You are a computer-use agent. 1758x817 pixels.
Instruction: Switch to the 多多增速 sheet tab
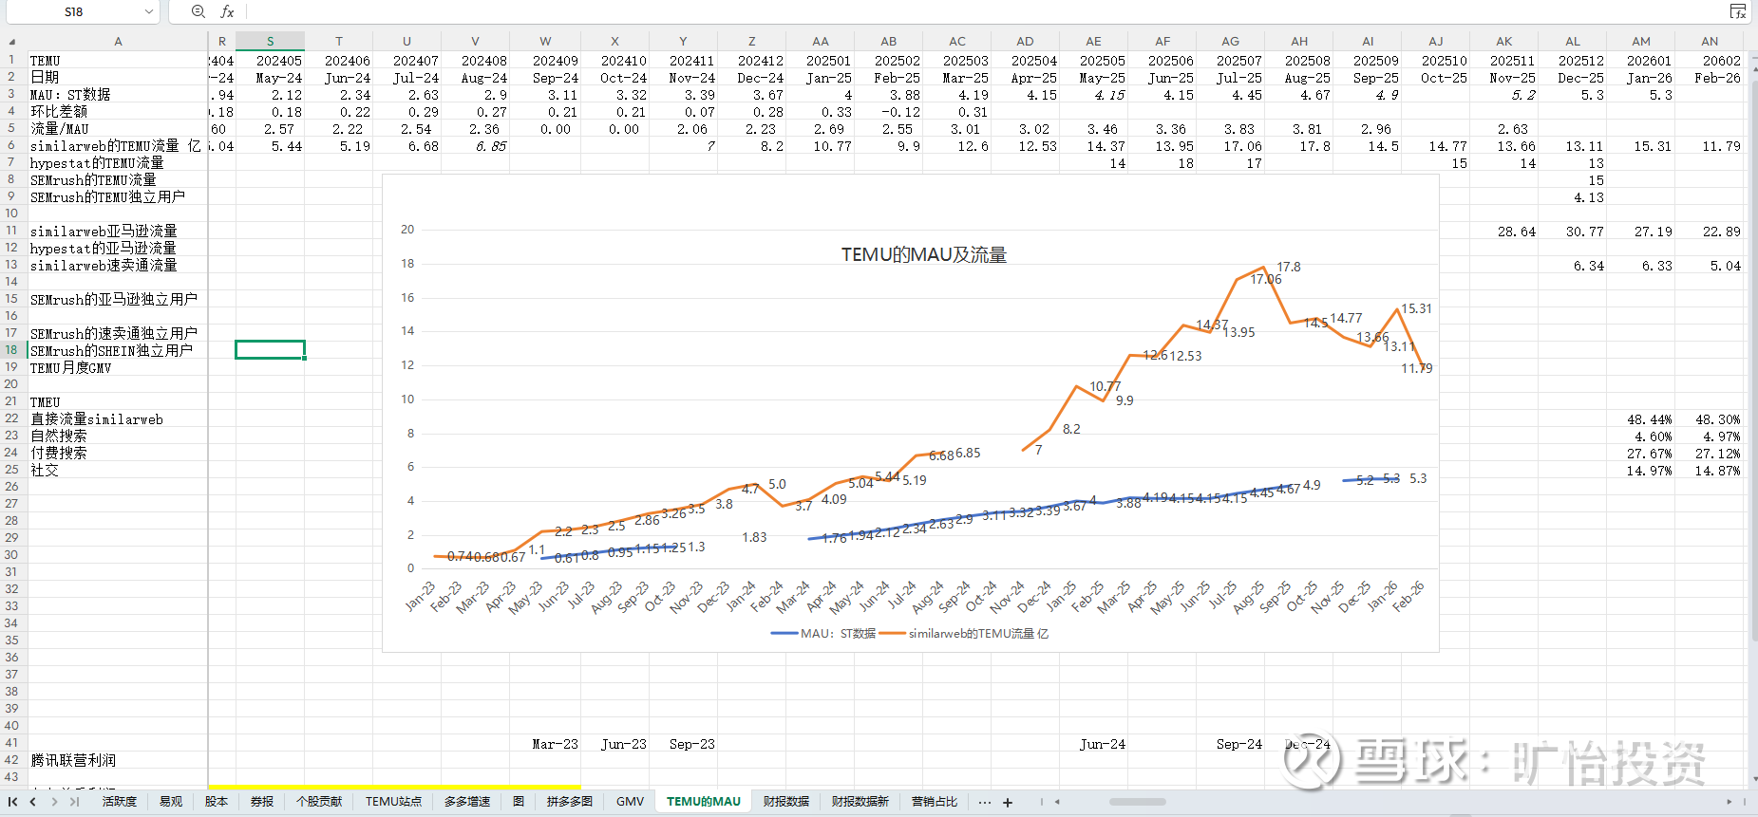click(x=467, y=802)
